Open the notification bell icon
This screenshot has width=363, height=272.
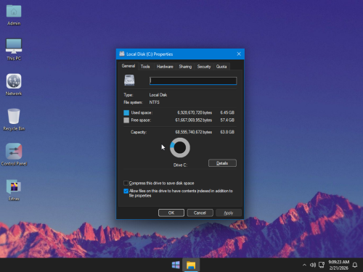click(355, 265)
